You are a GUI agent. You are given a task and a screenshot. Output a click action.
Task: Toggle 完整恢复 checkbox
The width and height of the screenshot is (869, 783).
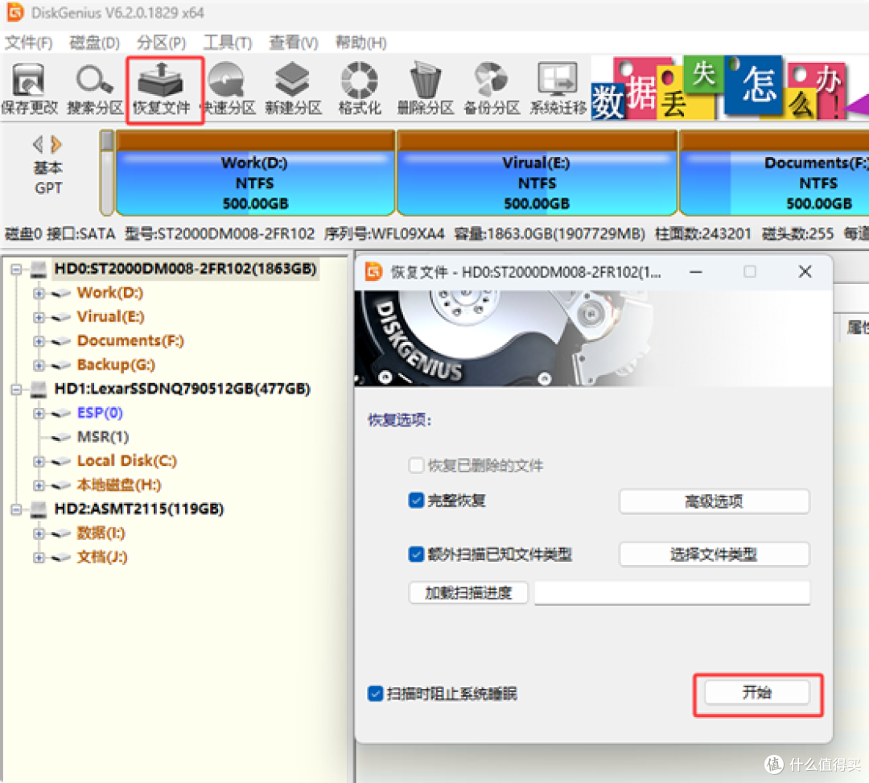pos(416,501)
